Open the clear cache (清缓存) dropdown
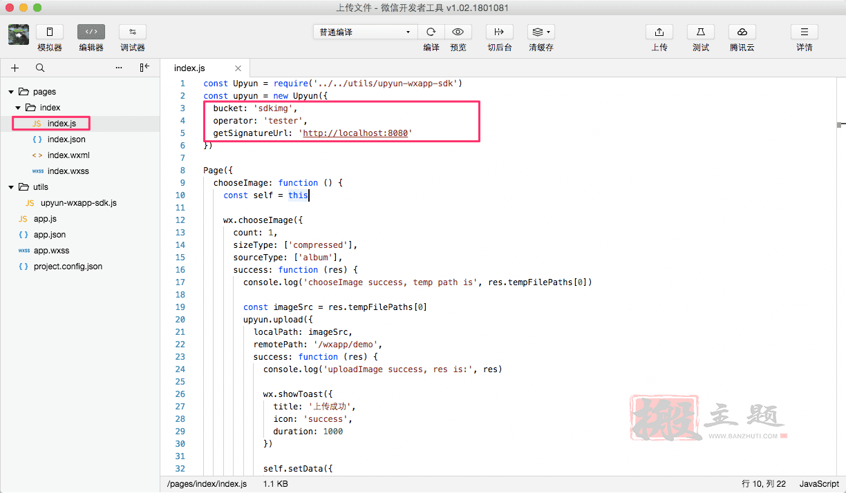Image resolution: width=846 pixels, height=493 pixels. click(541, 32)
